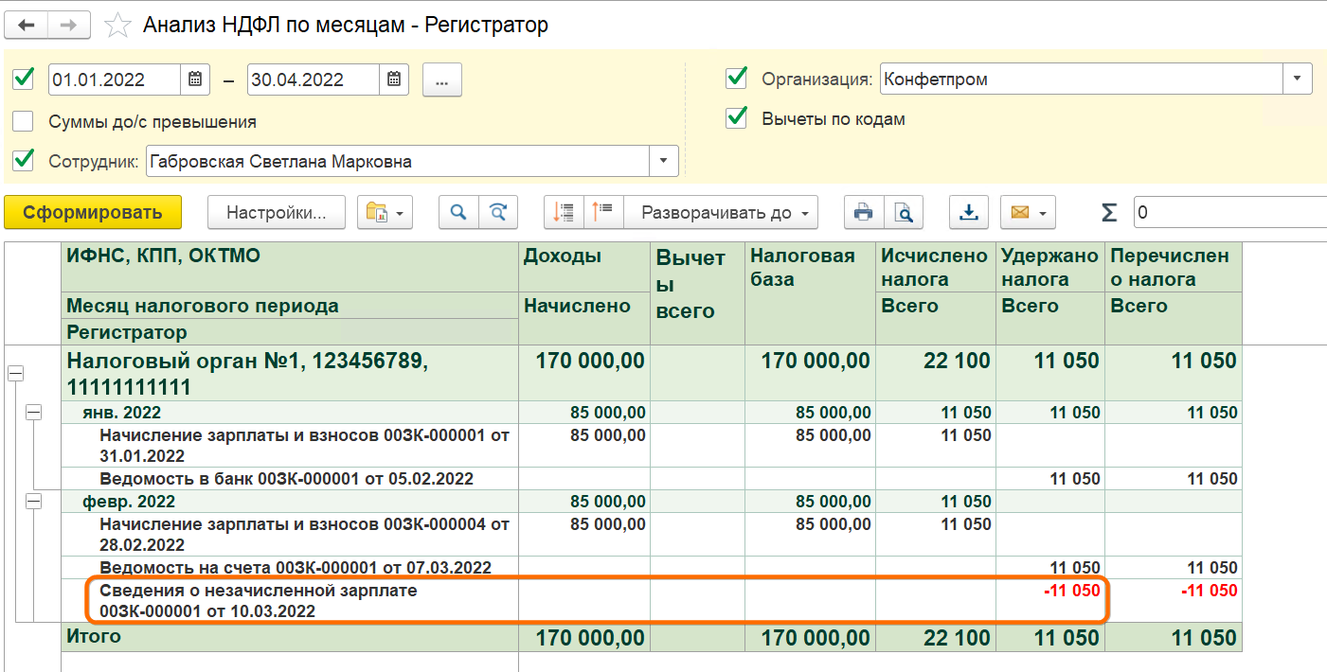Select the 'янв. 2022' month row

click(x=290, y=413)
